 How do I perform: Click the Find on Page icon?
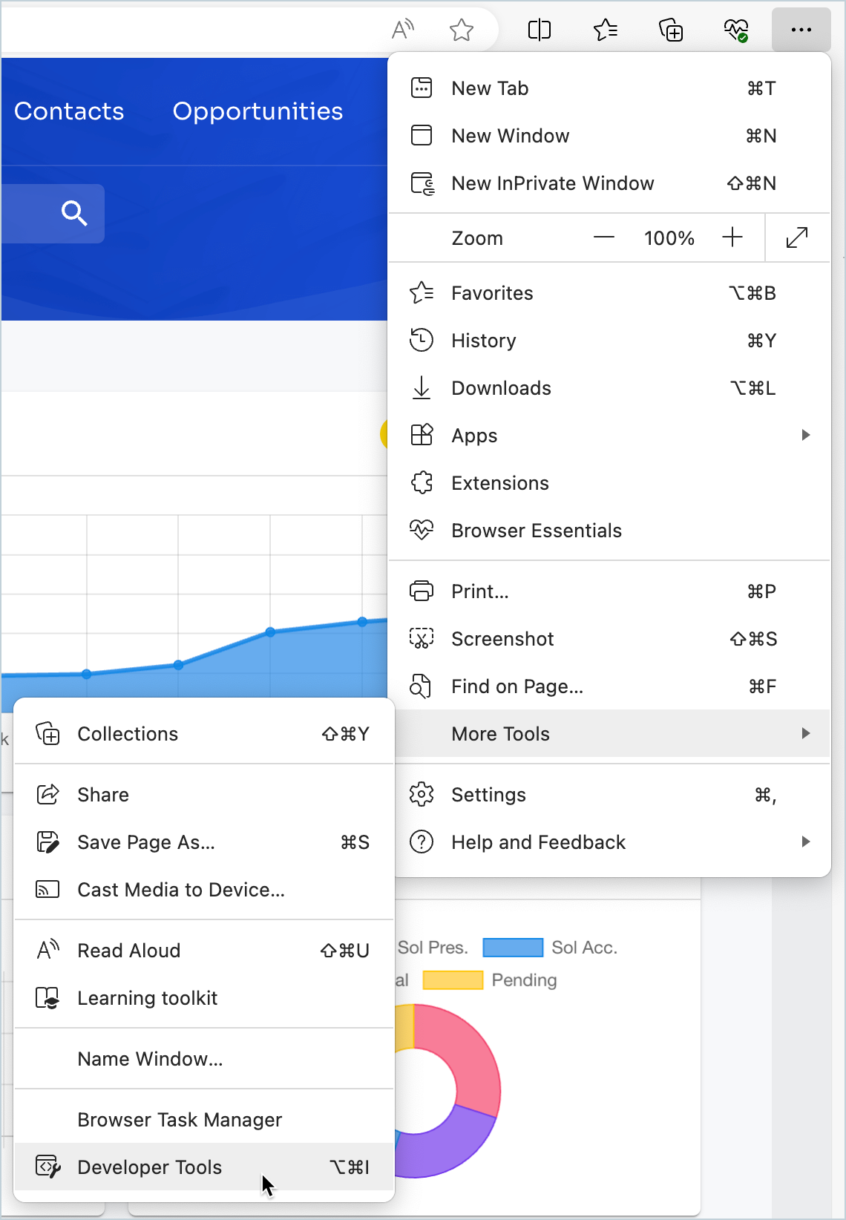tap(421, 686)
